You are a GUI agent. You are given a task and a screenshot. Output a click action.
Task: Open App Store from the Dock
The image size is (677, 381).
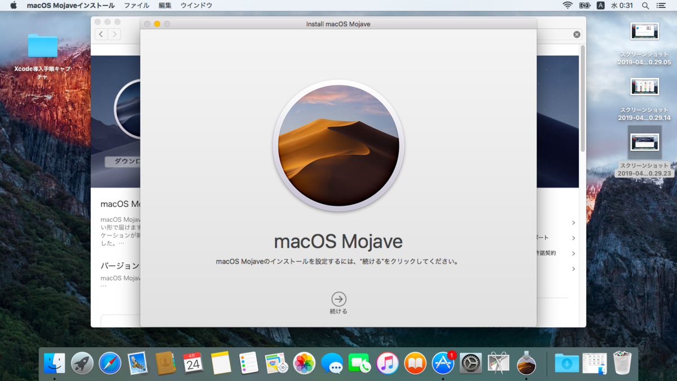(x=443, y=364)
